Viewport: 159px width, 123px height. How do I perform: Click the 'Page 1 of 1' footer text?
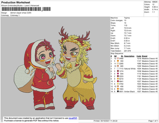(x=153, y=121)
